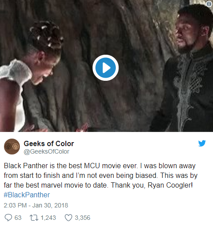The image size is (213, 226).
Task: Click the "Thank you, Ryan Coogler!" sentence
Action: click(x=152, y=185)
